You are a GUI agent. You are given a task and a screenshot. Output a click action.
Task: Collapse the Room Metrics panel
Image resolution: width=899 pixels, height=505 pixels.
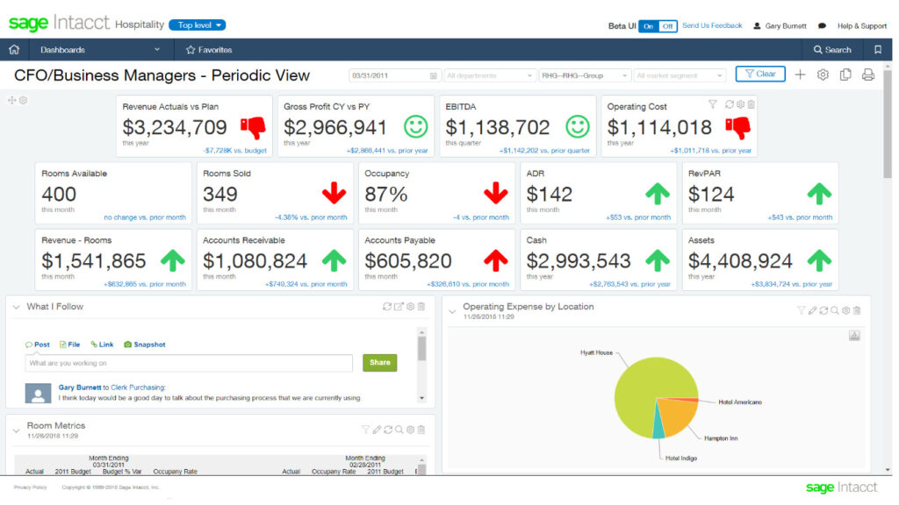[16, 430]
